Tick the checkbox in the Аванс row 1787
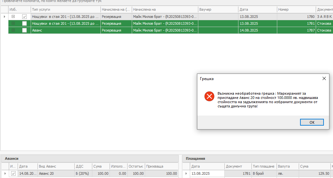The image size is (333, 178). 24,30
